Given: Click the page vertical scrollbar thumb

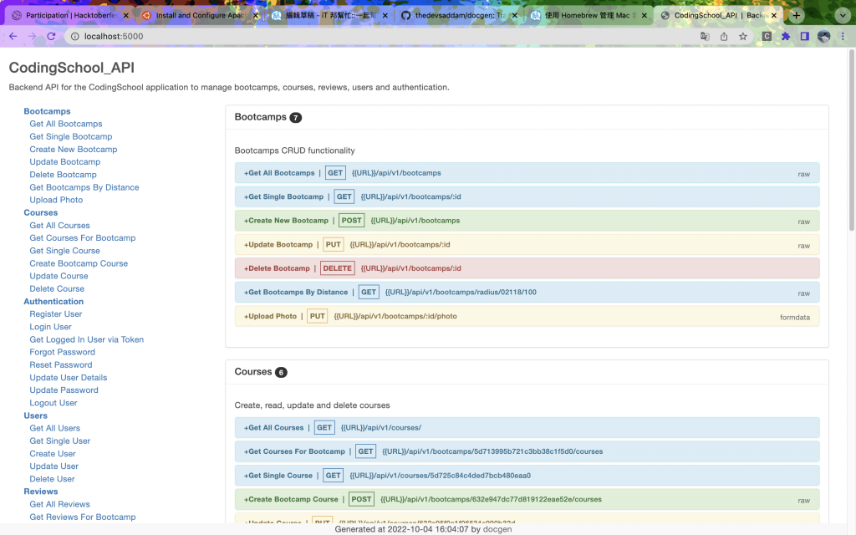Looking at the screenshot, I should [x=851, y=140].
